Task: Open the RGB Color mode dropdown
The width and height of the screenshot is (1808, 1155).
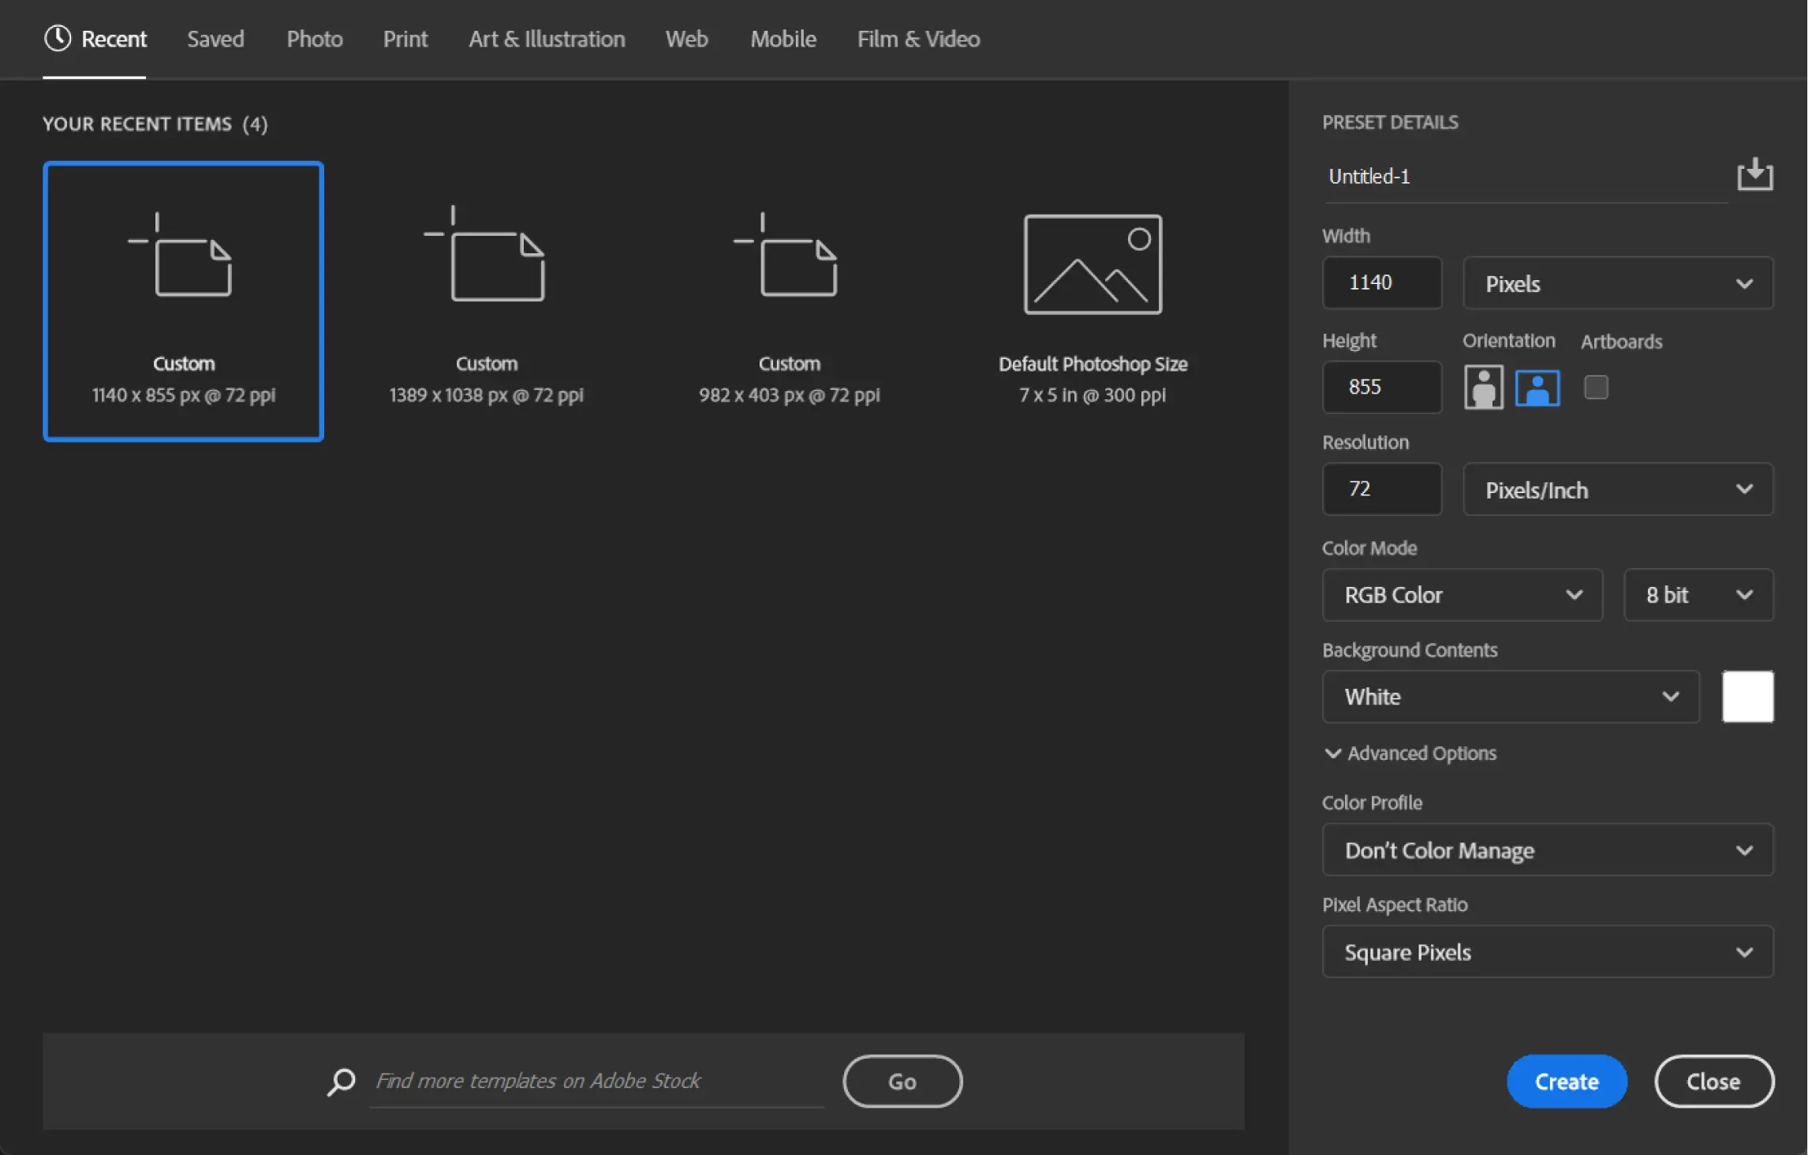Action: click(x=1462, y=595)
